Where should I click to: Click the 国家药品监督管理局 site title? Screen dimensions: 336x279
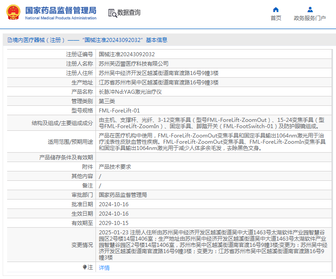pos(60,10)
